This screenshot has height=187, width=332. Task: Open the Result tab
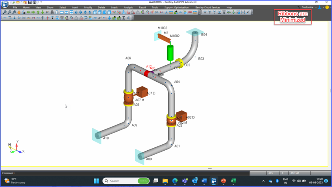click(143, 7)
